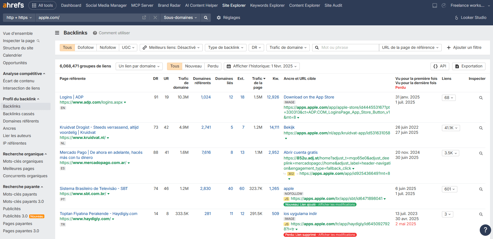
Task: Open the floating help question mark
Action: coord(485,230)
